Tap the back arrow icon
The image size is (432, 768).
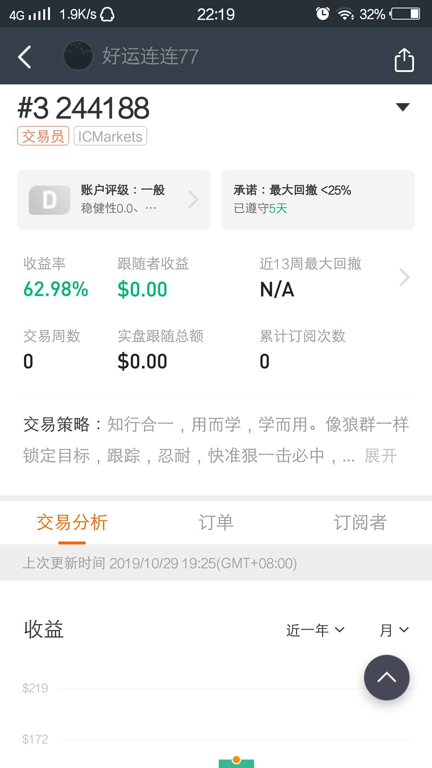tap(25, 57)
